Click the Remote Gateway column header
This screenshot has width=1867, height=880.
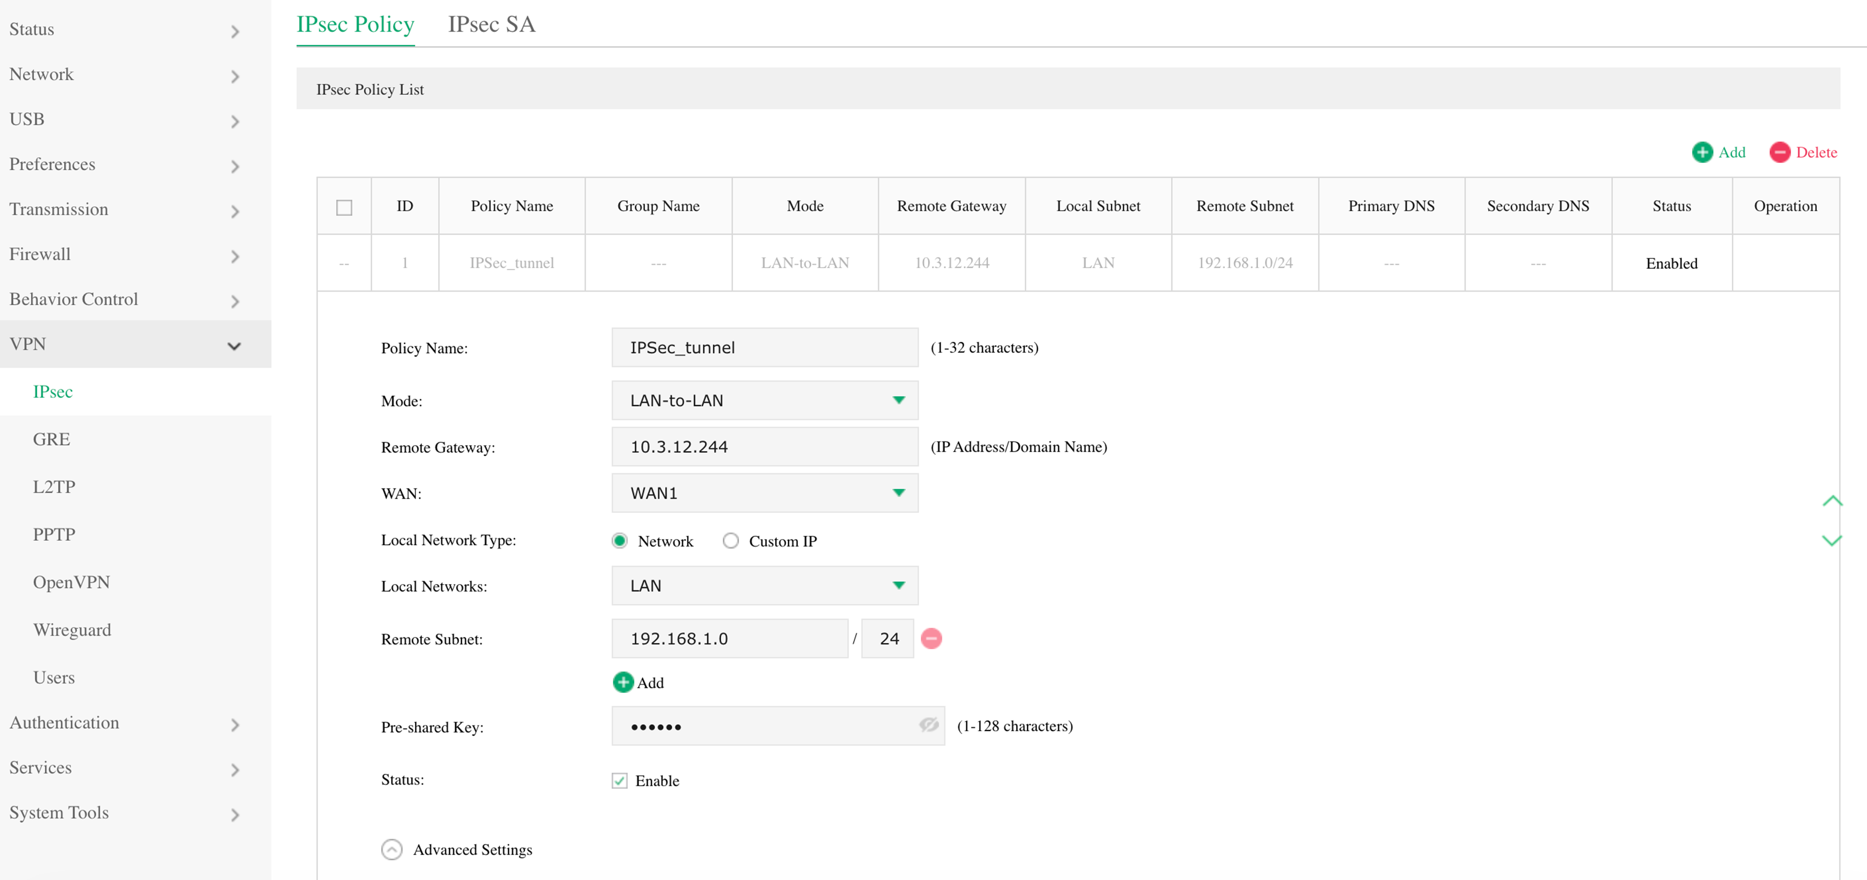coord(952,206)
